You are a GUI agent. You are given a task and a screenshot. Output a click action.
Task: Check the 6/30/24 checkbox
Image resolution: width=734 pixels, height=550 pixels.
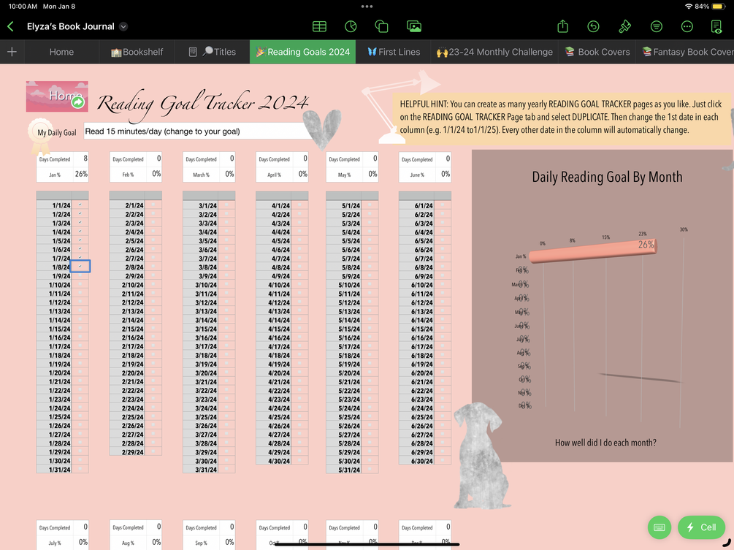pos(443,461)
